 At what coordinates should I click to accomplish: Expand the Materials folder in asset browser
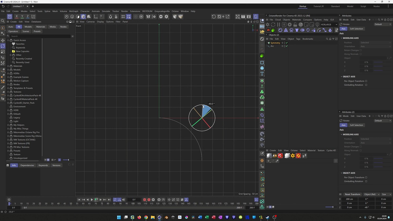pos(8,66)
